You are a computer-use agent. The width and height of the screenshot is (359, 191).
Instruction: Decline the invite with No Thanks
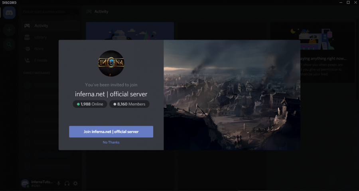(111, 142)
